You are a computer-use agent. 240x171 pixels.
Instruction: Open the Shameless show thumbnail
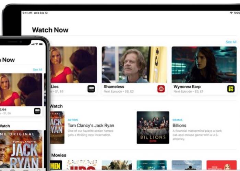tap(134, 65)
